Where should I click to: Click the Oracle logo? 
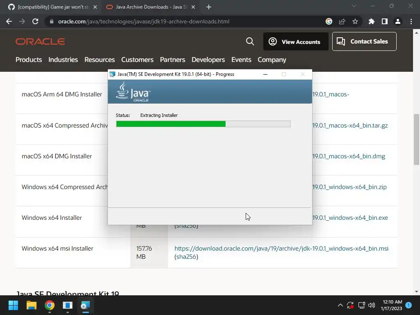point(40,41)
